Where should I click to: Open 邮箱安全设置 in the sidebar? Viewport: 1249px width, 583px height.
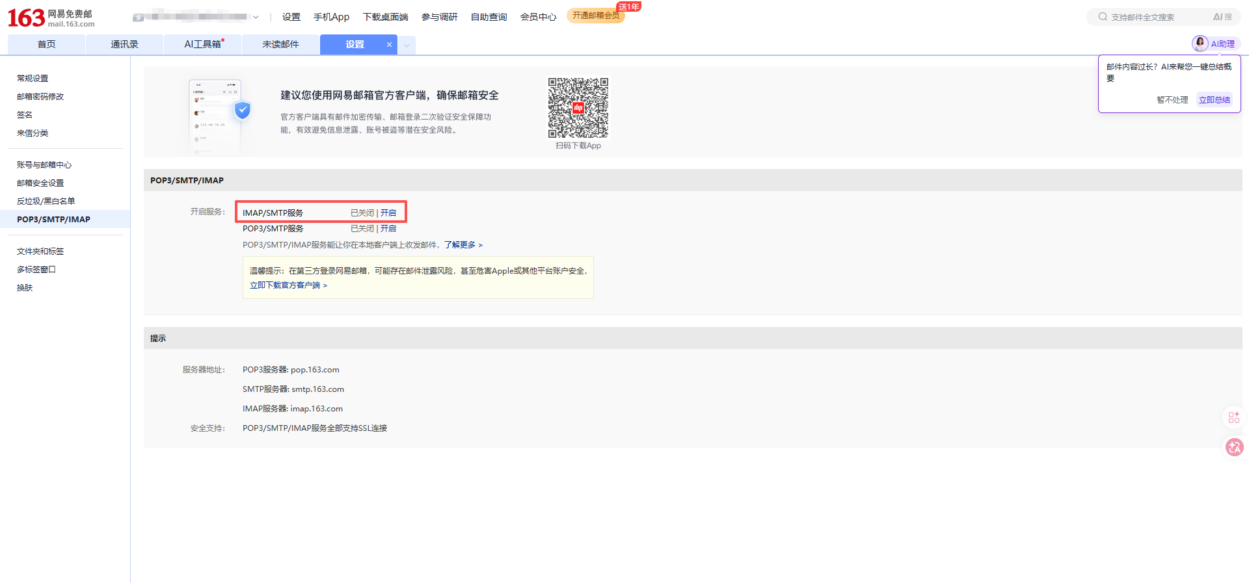[40, 183]
